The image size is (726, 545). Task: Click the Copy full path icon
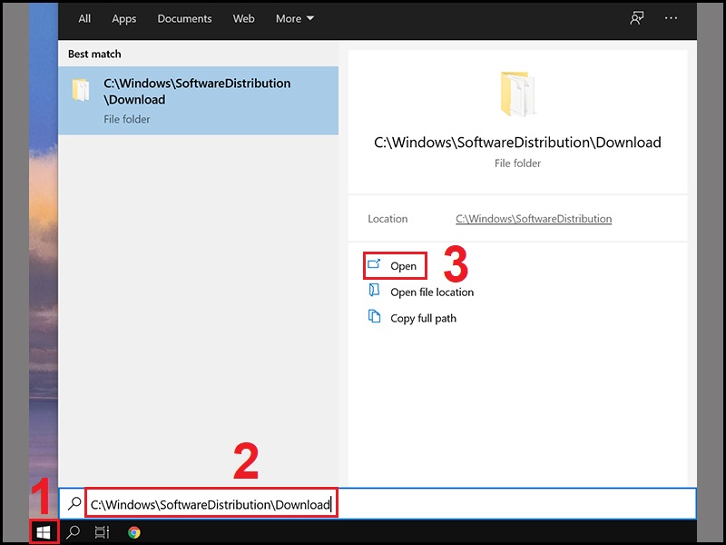pyautogui.click(x=374, y=316)
